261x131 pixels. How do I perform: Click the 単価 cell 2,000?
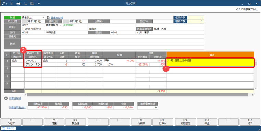click(x=95, y=61)
